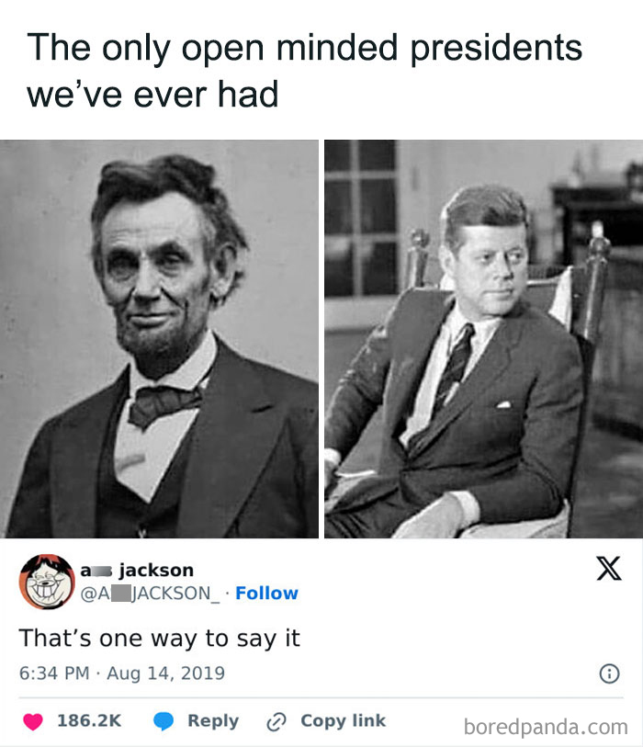This screenshot has width=643, height=747.
Task: Click the bow tie in left photo
Action: [x=164, y=405]
